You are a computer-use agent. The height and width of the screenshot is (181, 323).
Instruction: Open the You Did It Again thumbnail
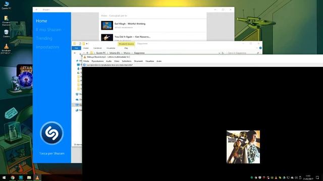pyautogui.click(x=107, y=37)
